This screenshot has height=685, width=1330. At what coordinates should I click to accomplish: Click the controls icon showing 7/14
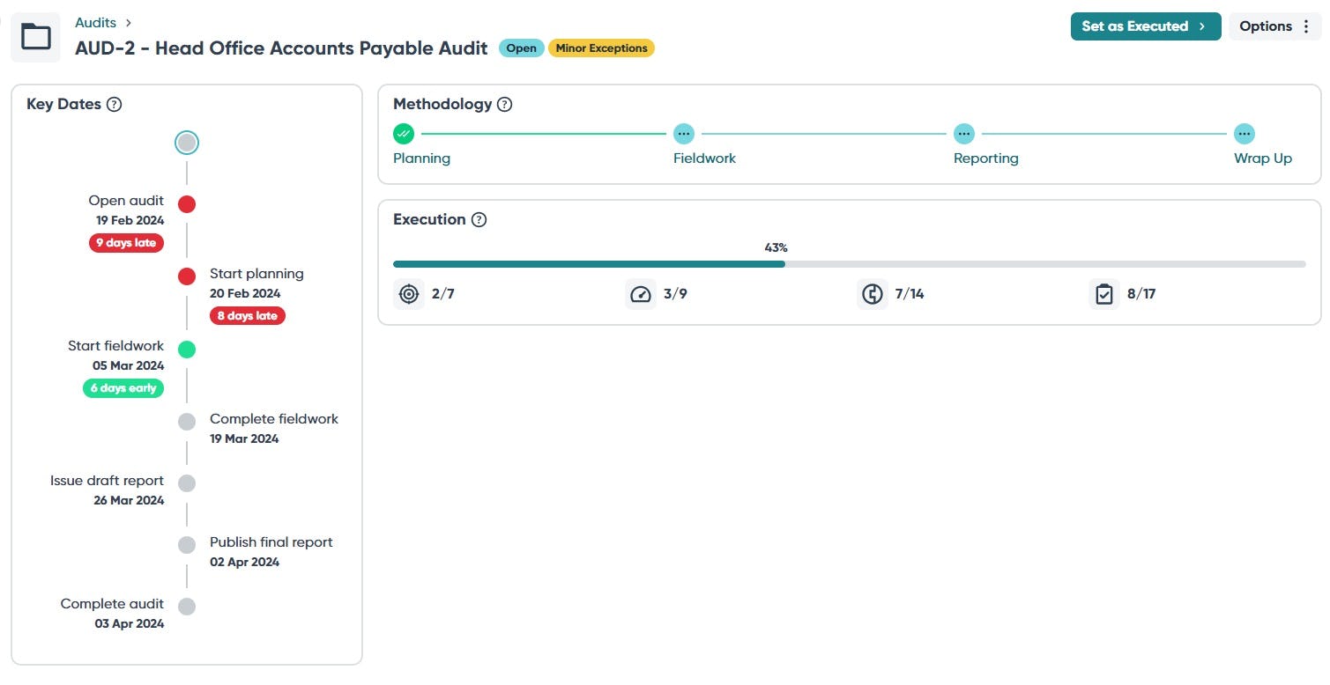873,294
